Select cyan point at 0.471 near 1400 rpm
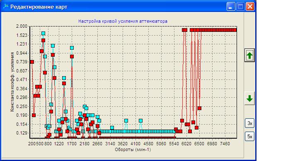283x161 pixels. (x=64, y=78)
